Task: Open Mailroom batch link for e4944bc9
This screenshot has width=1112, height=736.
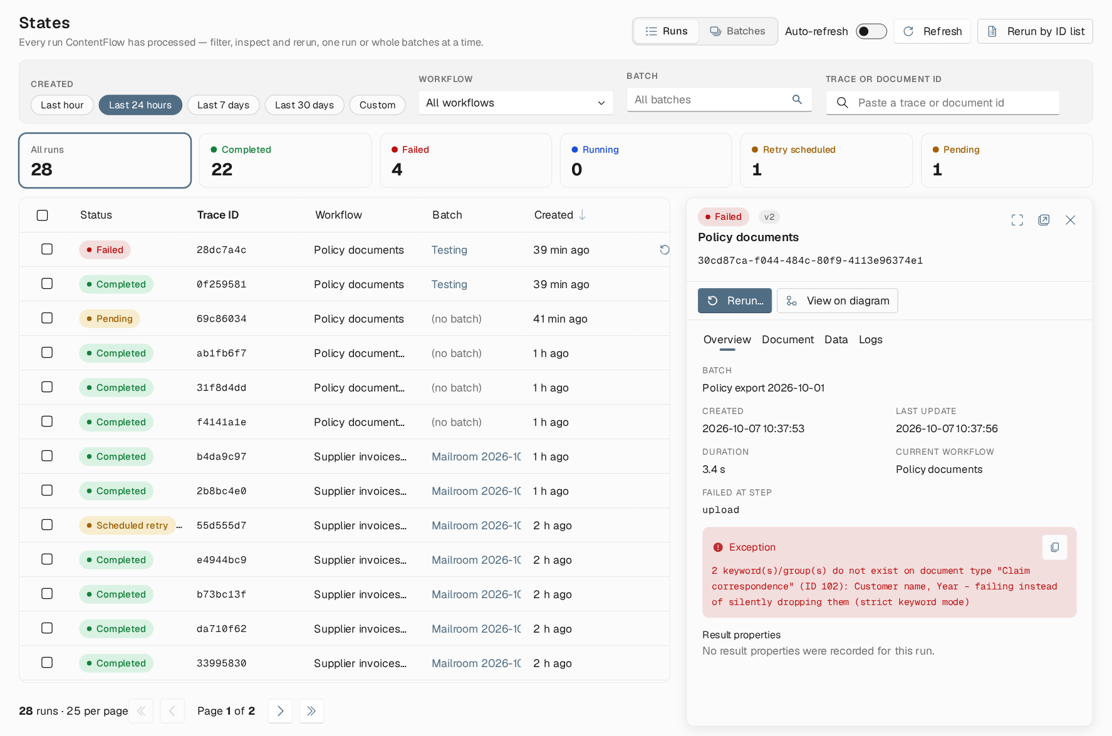Action: (x=476, y=560)
